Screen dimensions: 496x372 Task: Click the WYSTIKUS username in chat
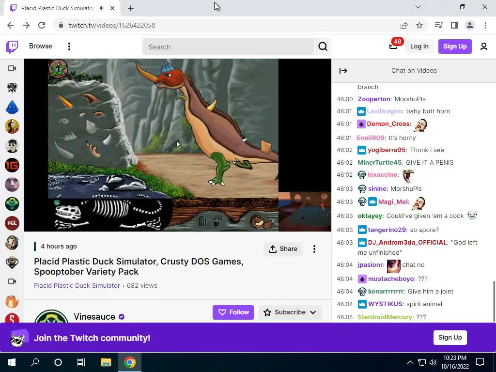tap(385, 304)
